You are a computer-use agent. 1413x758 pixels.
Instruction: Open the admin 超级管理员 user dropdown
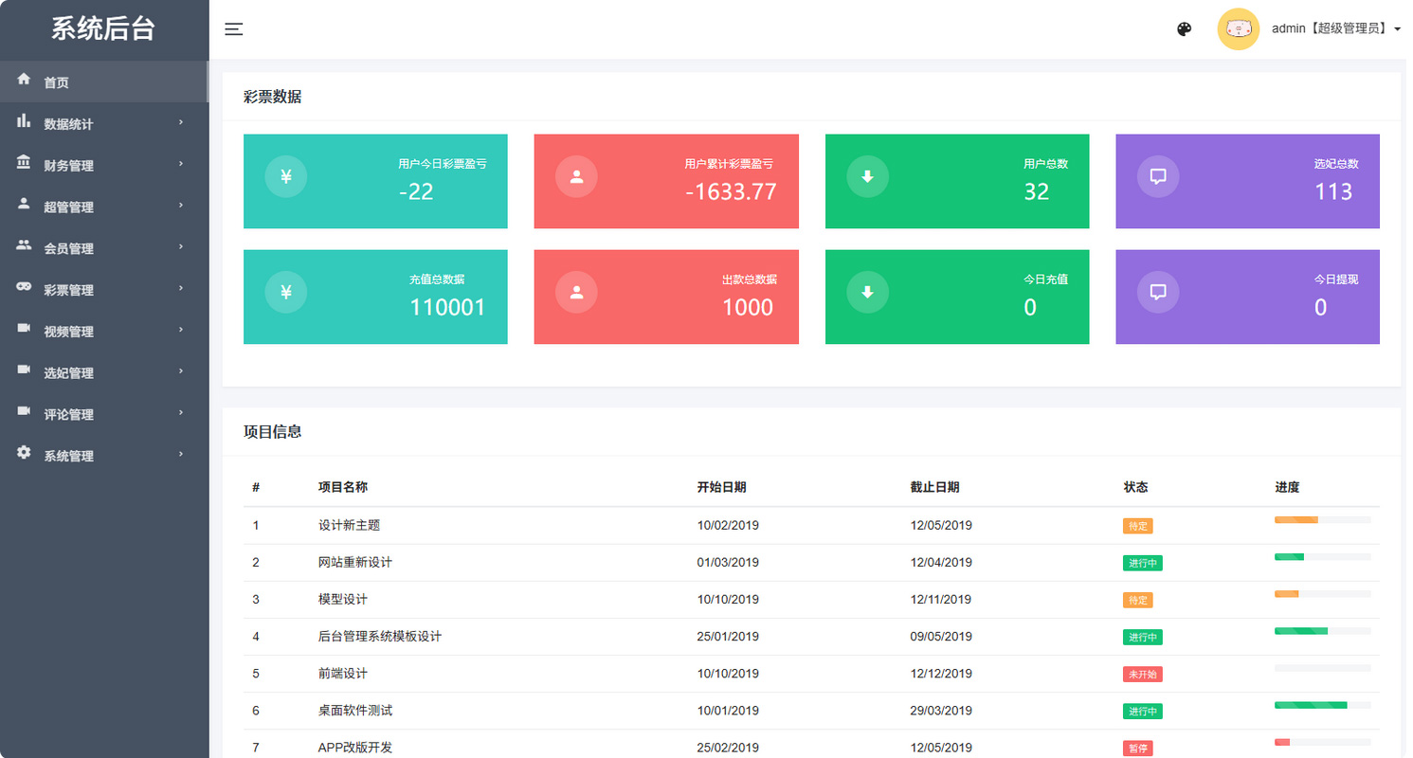[1335, 29]
